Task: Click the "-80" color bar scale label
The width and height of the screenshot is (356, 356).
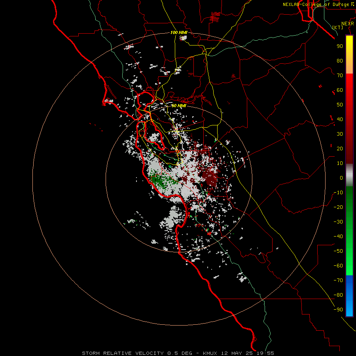Action: [338, 295]
